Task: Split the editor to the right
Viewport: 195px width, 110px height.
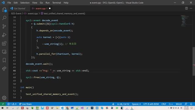Action: (186, 8)
